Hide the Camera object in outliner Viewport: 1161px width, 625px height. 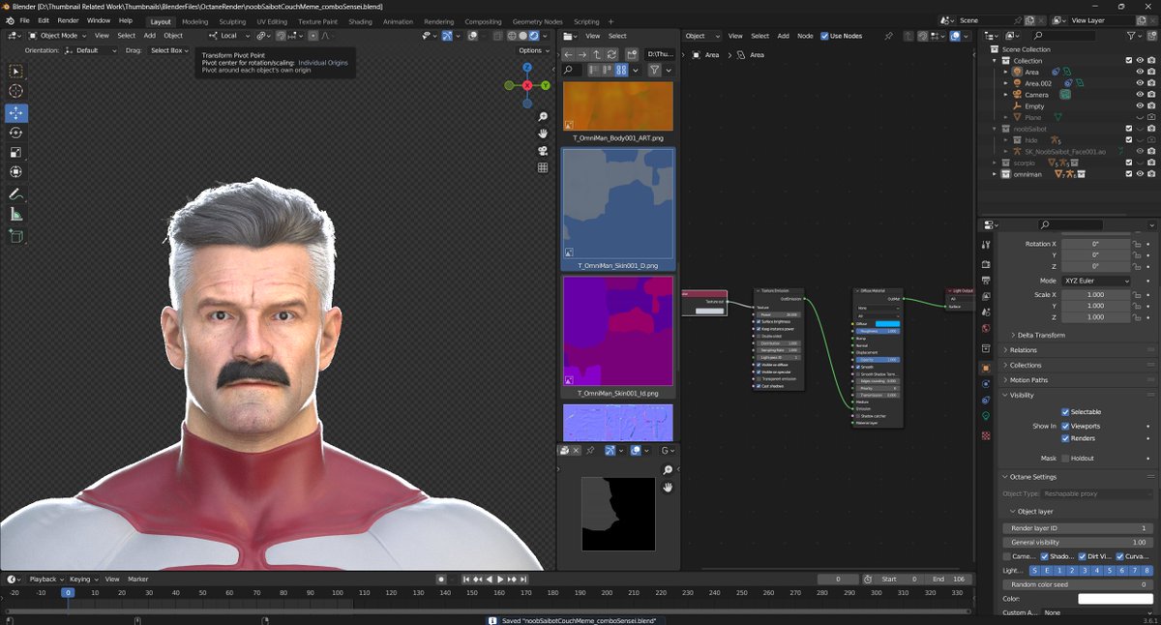[1141, 95]
